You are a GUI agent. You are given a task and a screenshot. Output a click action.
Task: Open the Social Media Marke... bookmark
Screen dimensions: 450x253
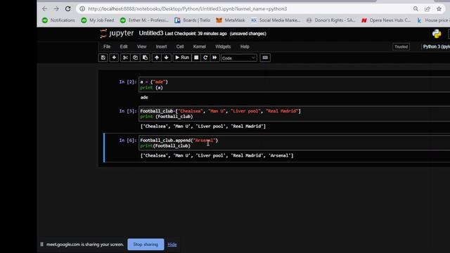point(276,20)
